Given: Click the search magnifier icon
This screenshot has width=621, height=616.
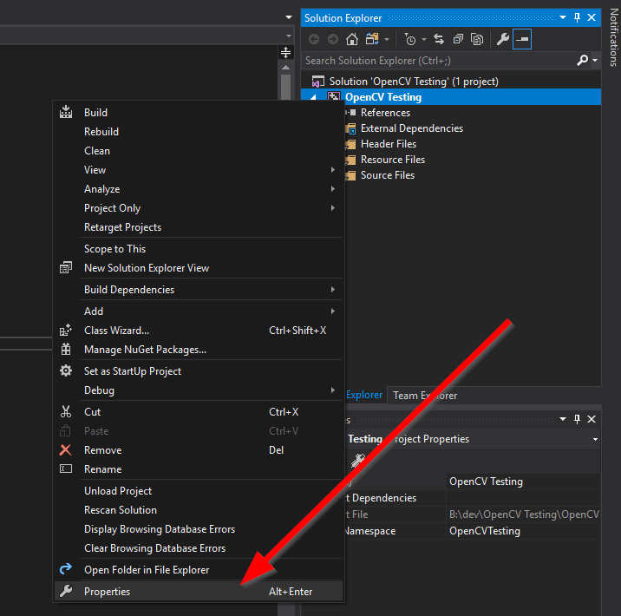Looking at the screenshot, I should [583, 61].
